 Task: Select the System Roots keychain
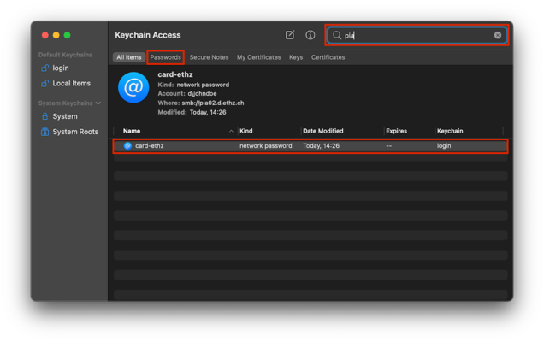75,132
